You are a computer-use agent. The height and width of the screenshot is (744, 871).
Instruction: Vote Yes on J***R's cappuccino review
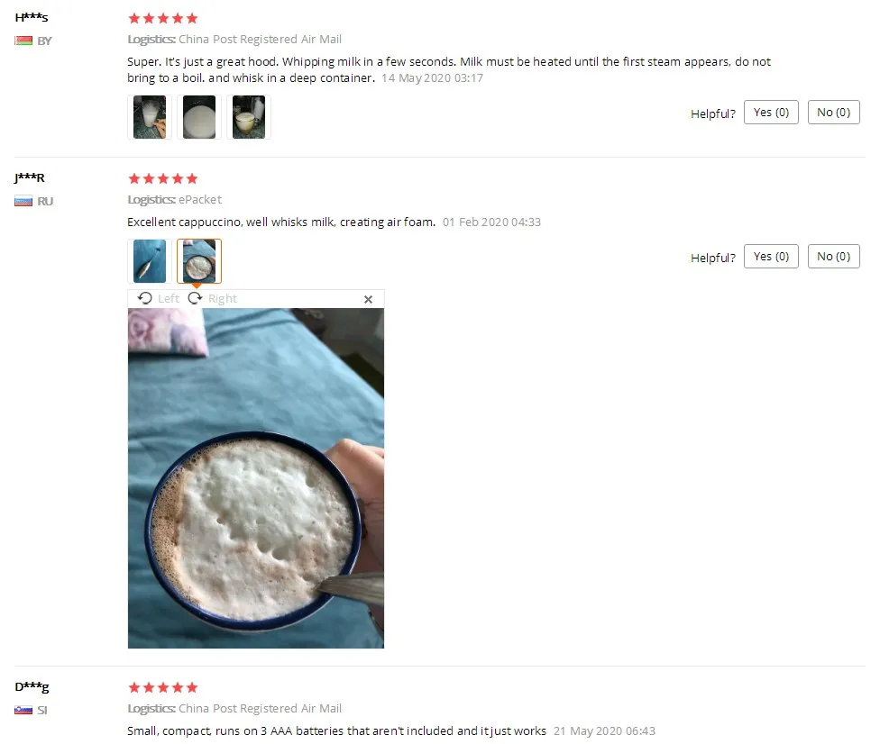pos(771,257)
